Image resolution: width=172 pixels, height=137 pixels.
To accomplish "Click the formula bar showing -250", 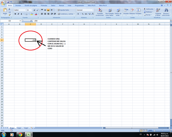I will point(101,21).
